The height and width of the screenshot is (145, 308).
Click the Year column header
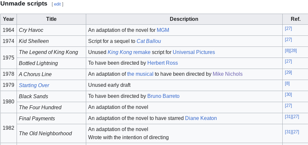click(8, 19)
